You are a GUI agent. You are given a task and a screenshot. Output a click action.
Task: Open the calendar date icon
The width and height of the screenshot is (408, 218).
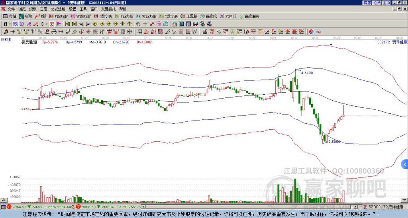coord(175,24)
